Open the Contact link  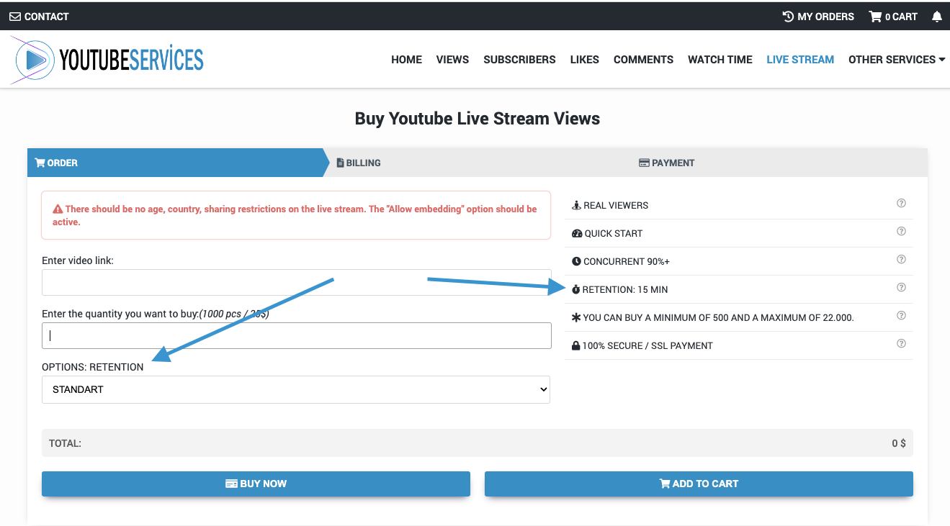(39, 17)
